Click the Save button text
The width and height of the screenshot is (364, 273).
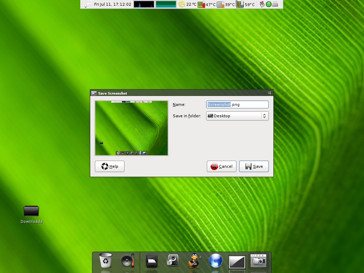pyautogui.click(x=258, y=166)
